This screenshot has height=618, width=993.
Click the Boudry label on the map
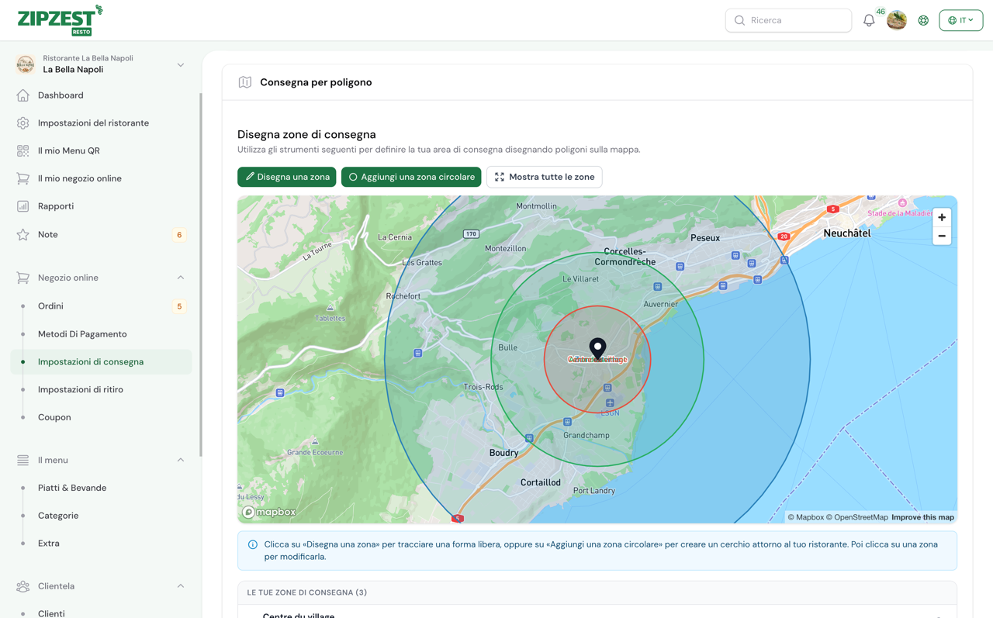504,453
